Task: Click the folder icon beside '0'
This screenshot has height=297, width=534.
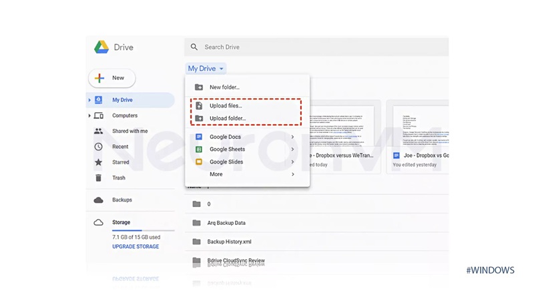Action: click(196, 204)
